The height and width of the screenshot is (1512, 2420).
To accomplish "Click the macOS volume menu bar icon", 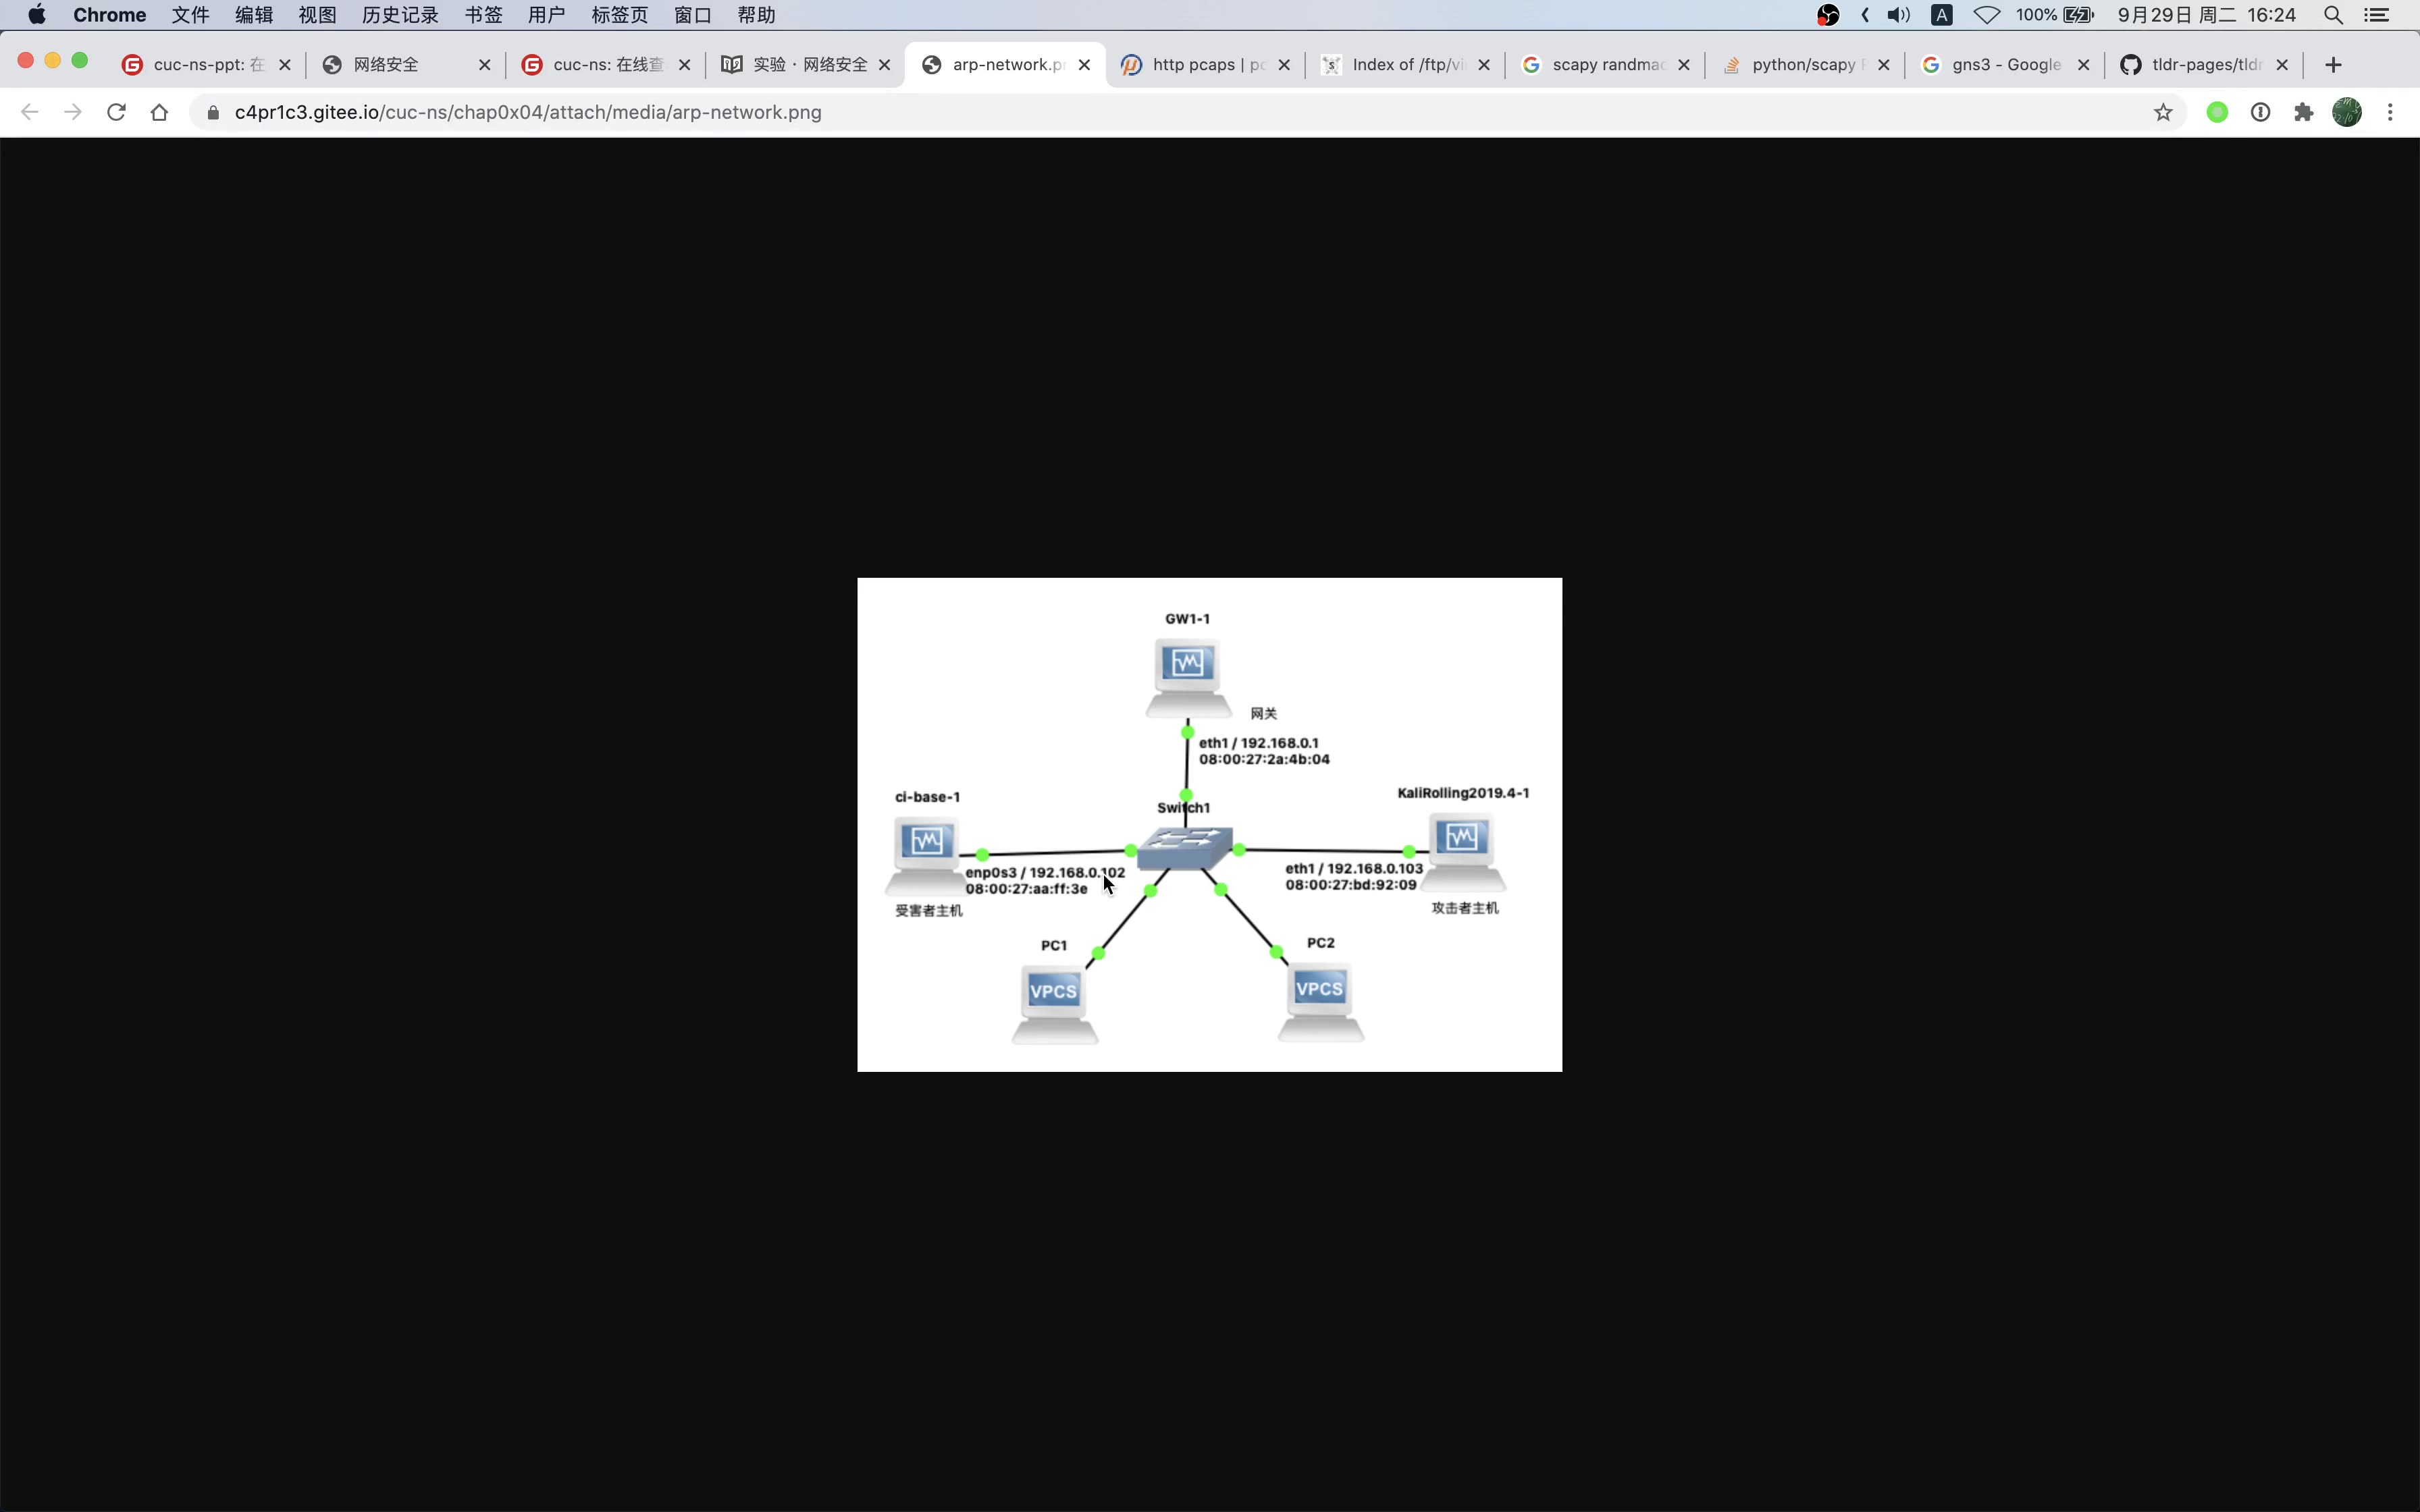I will click(x=1897, y=16).
